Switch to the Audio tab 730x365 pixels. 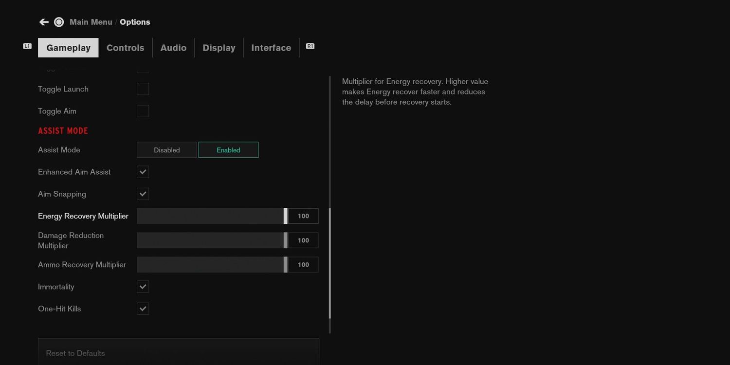point(173,48)
